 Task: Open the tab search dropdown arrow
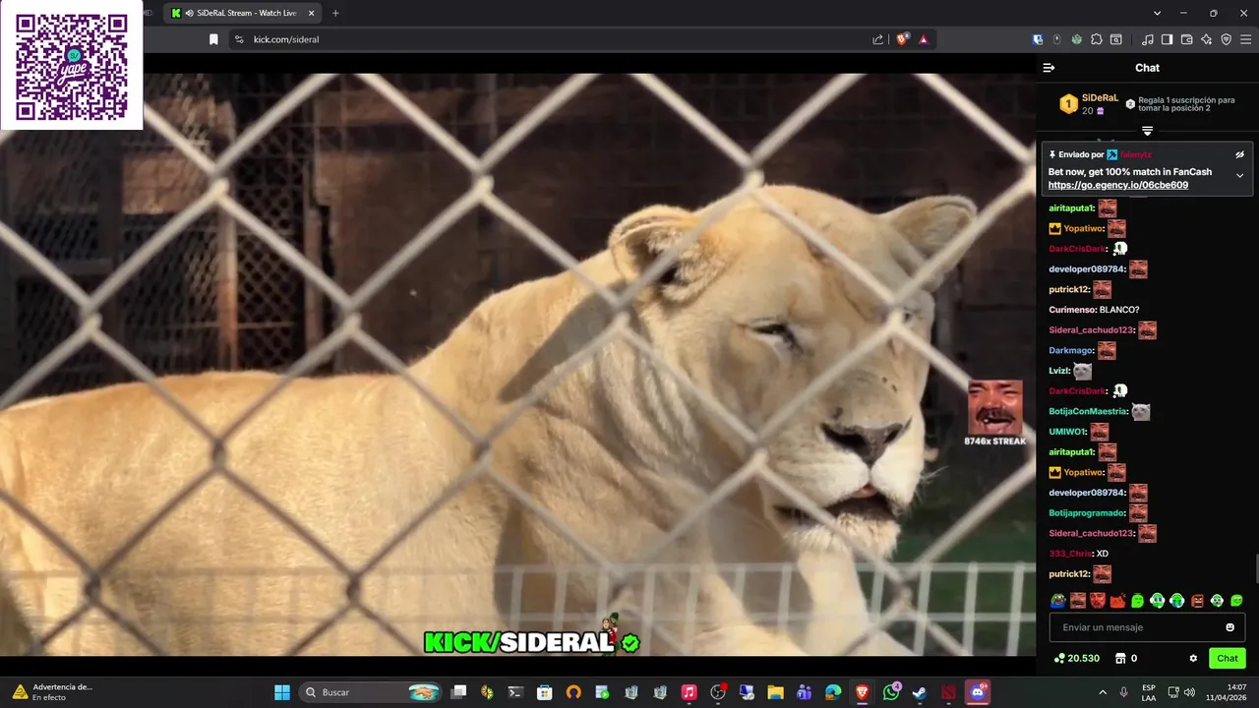1157,13
